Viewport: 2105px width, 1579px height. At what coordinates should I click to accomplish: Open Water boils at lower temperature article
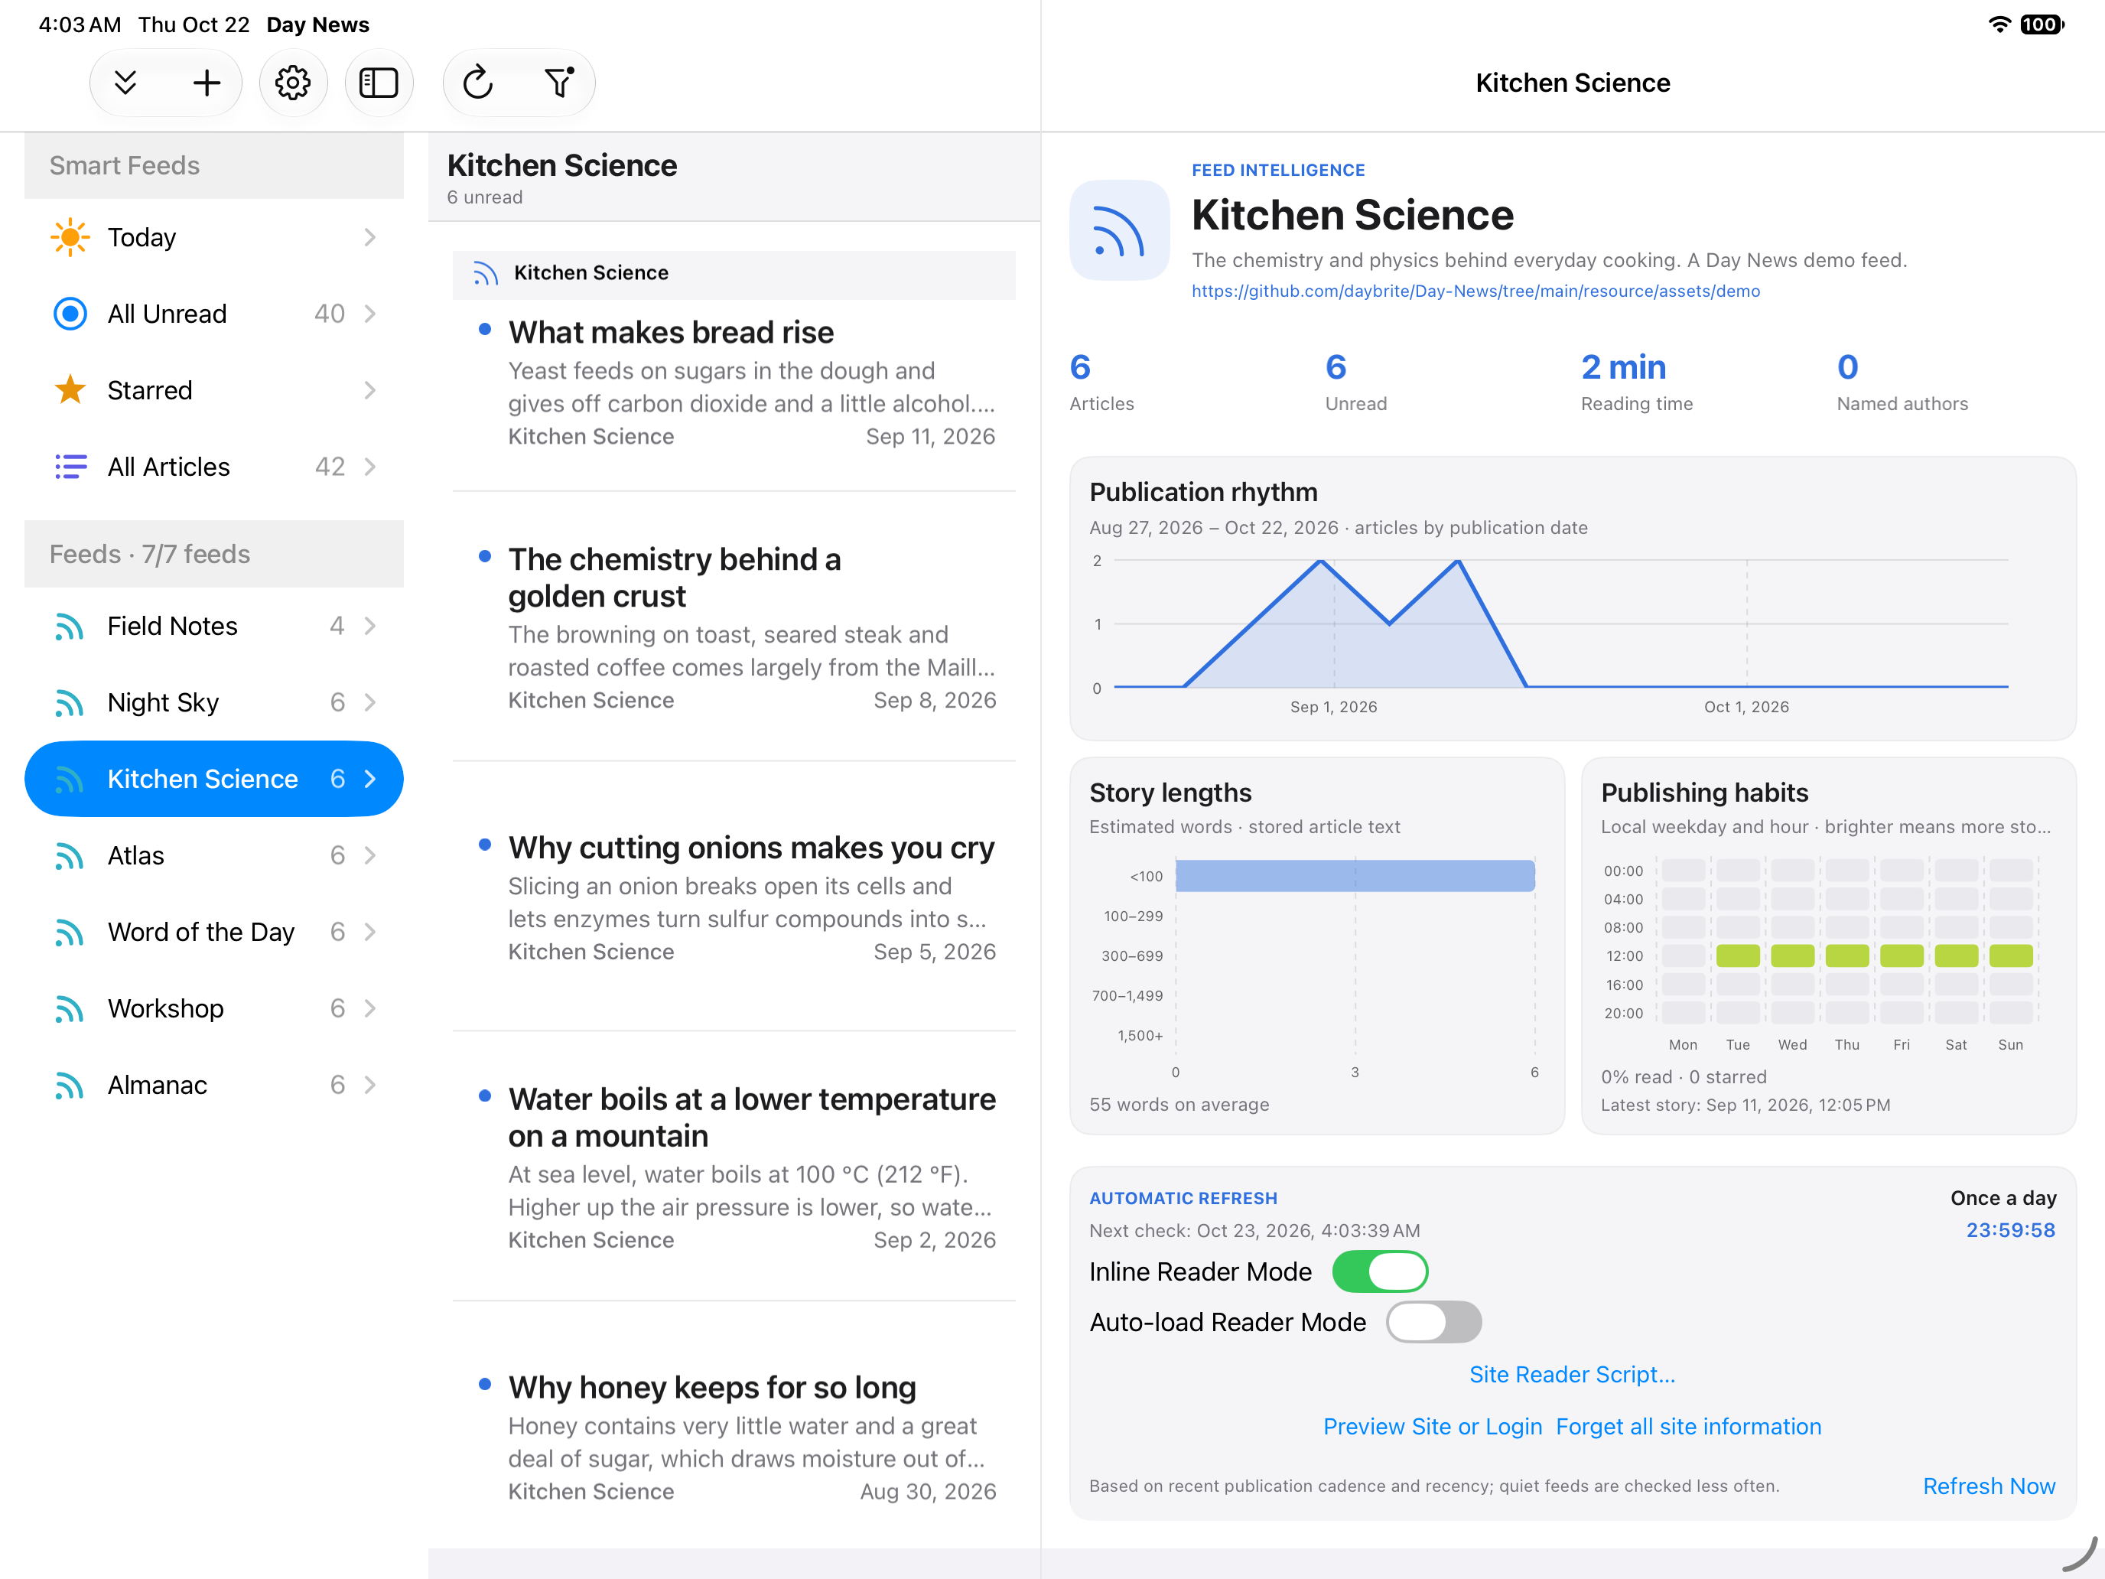point(734,1166)
